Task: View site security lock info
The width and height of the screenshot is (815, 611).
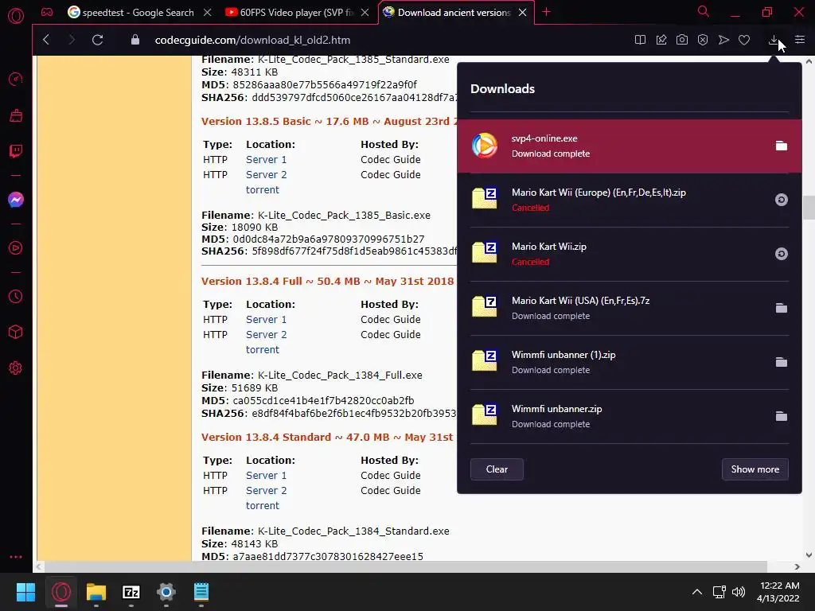Action: (x=135, y=40)
